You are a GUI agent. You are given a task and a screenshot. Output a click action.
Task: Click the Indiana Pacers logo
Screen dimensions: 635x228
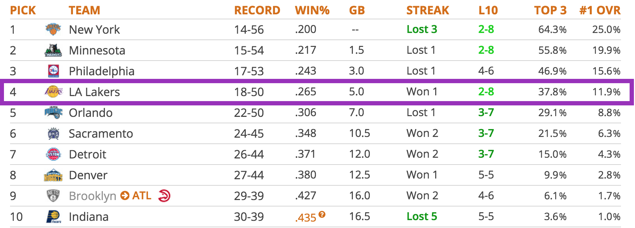coord(53,217)
